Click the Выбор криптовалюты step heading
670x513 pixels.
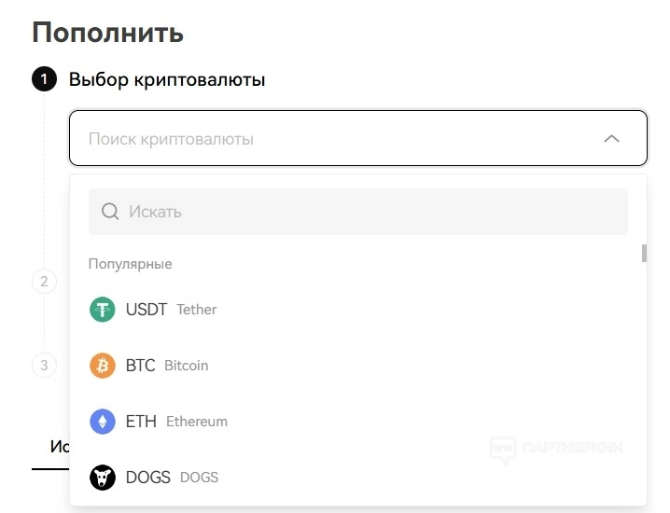point(167,79)
